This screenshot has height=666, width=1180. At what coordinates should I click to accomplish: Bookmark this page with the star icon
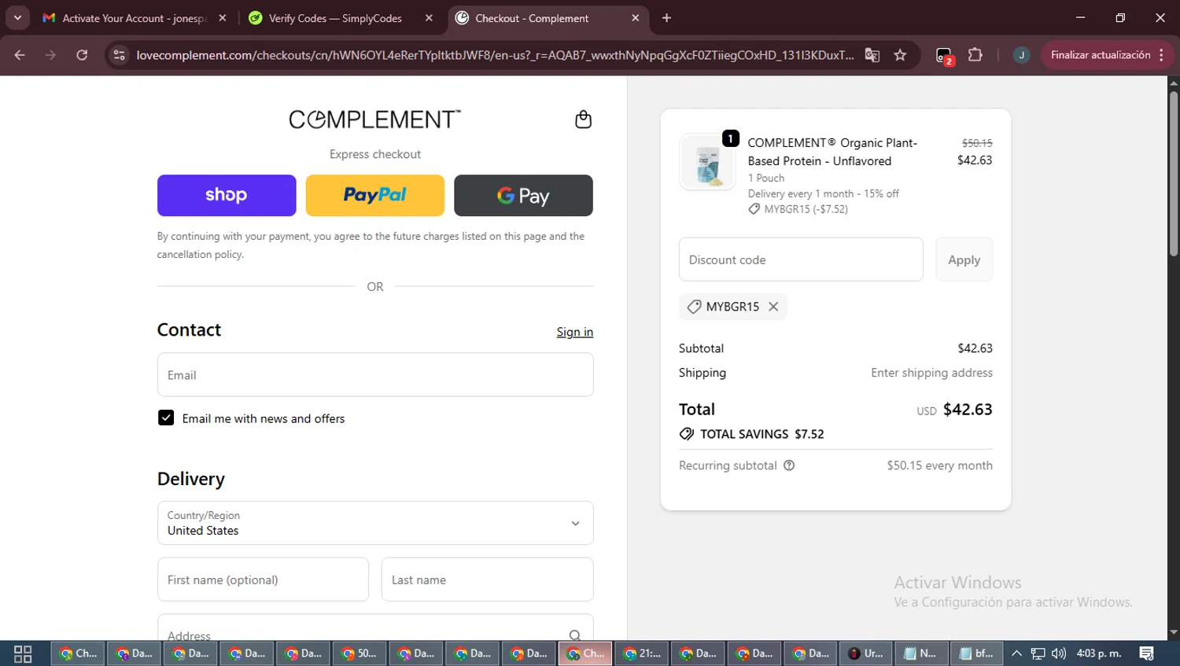[900, 55]
